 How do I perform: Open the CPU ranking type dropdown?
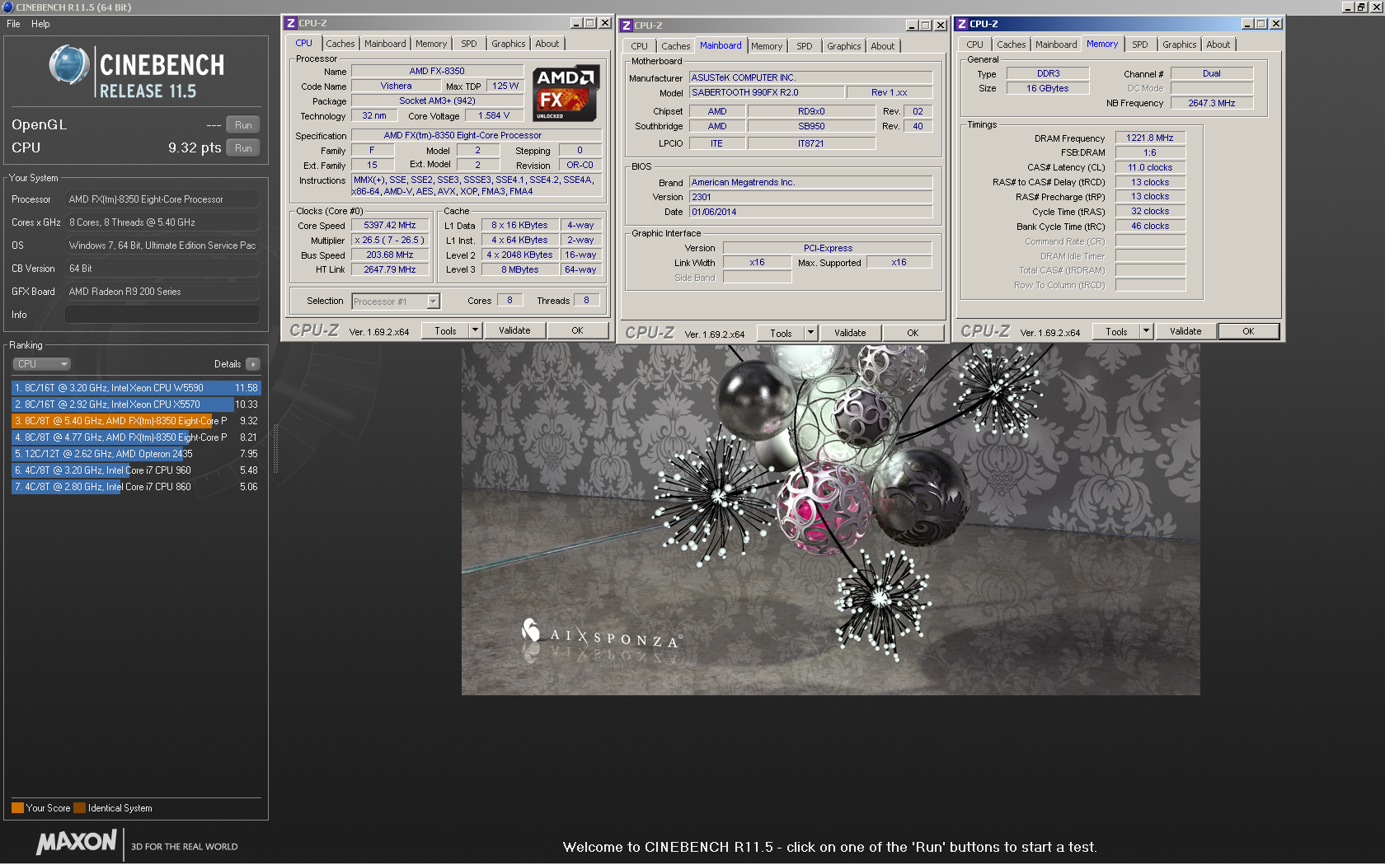[x=41, y=364]
